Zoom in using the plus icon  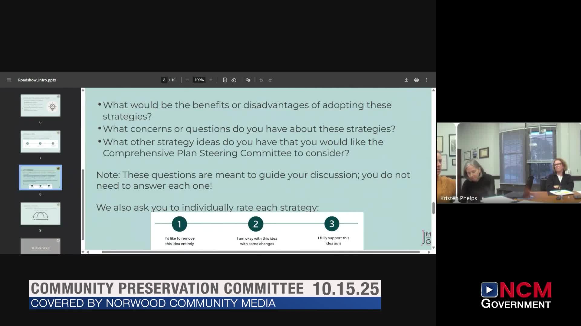point(211,80)
